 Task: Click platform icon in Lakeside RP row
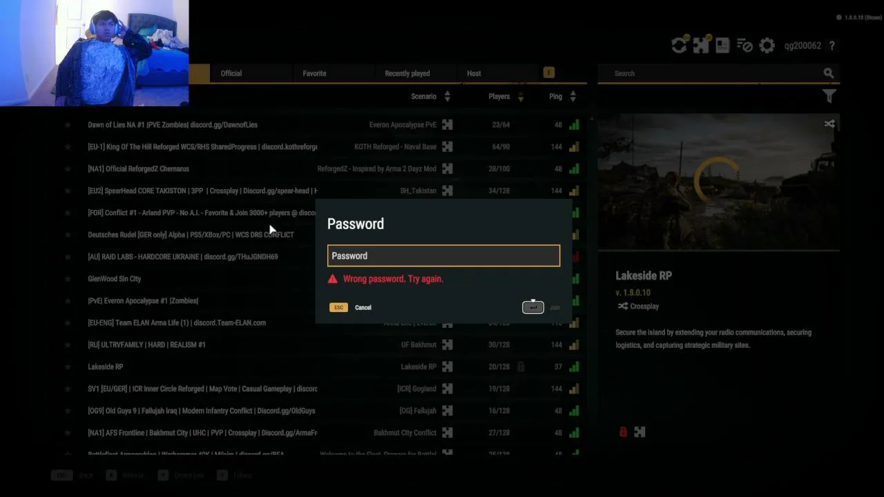point(448,367)
